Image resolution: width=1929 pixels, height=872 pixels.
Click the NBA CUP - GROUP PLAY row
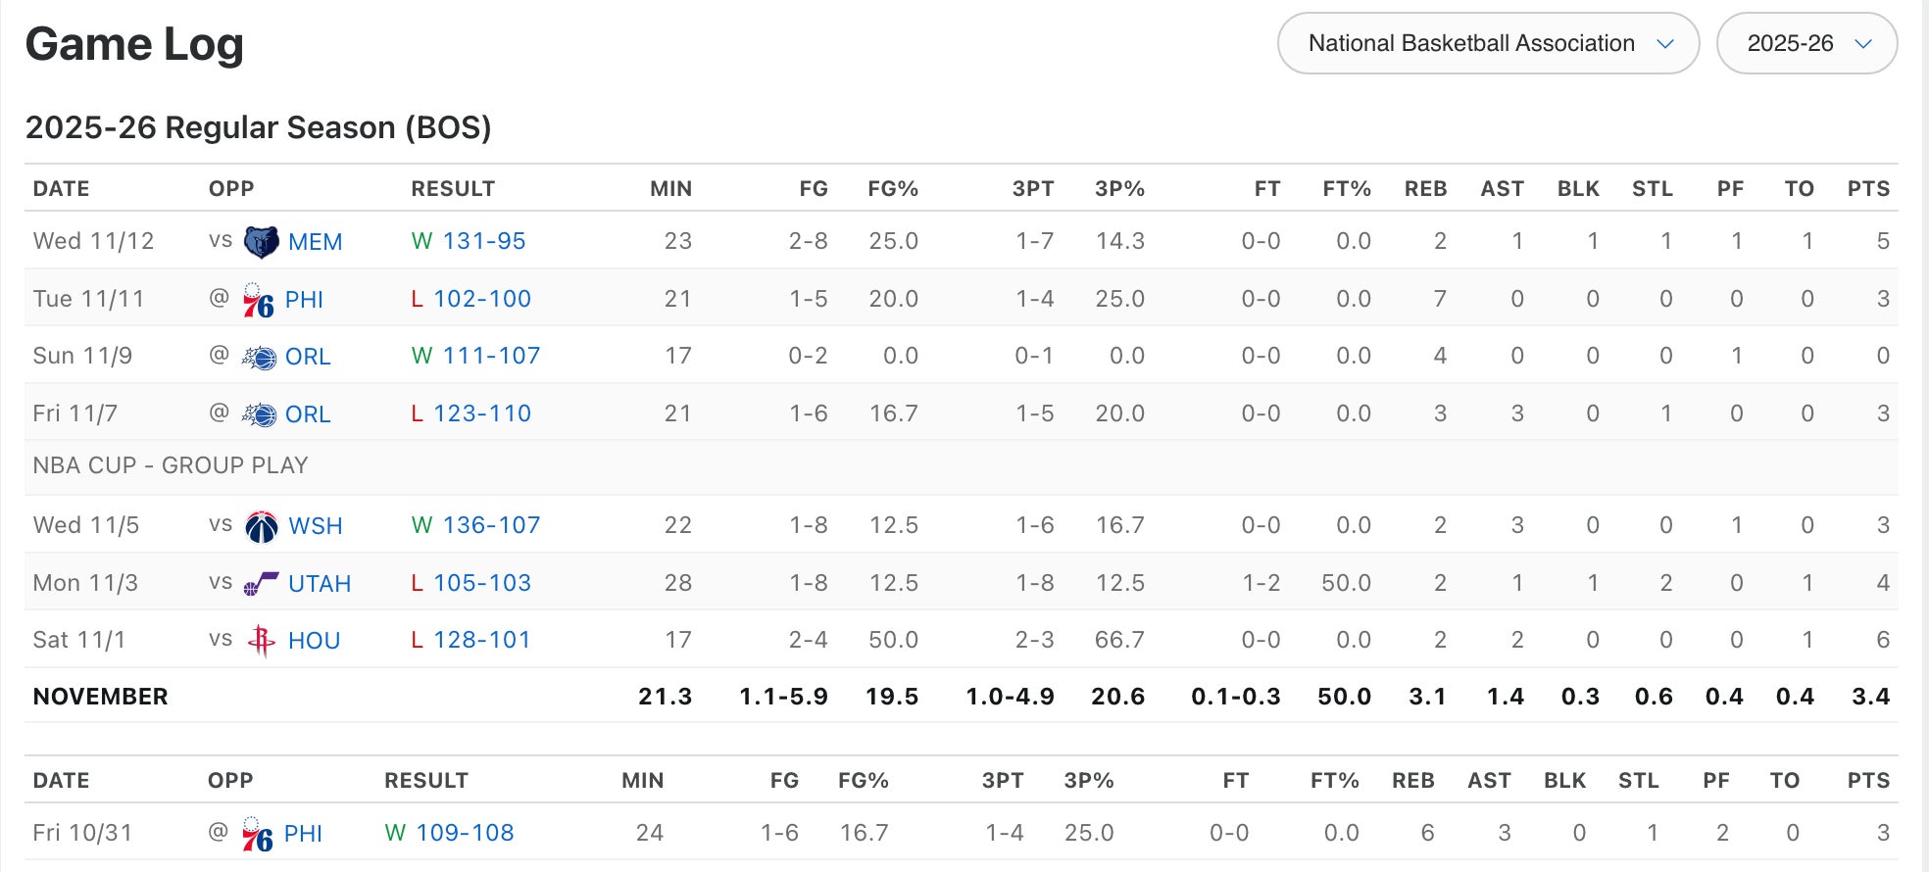click(x=171, y=465)
